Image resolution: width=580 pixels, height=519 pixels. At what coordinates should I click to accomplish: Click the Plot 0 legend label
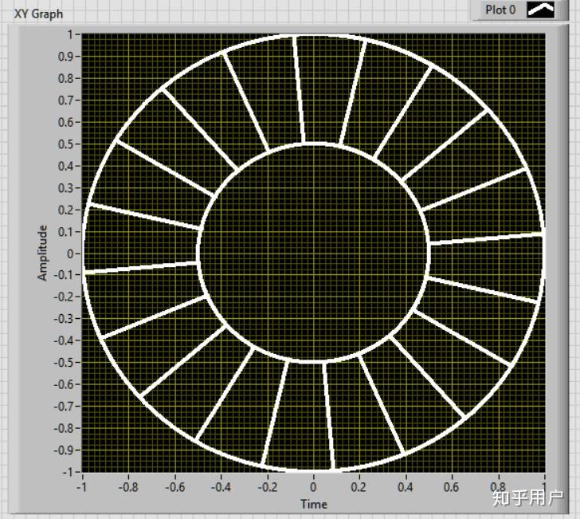[500, 10]
